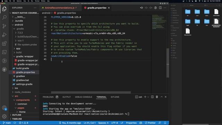Kill the terminal with the trash icon
This screenshot has width=222, height=125.
157,97
